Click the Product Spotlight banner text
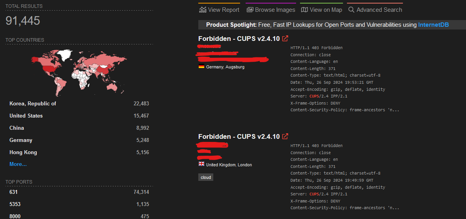 pyautogui.click(x=327, y=25)
